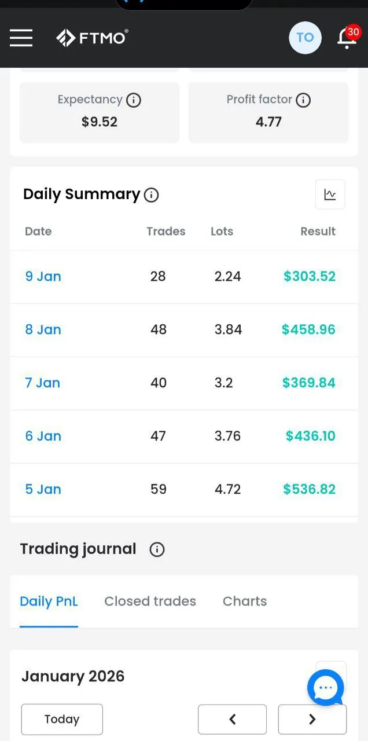This screenshot has width=368, height=741.
Task: Click the FTMO logo
Action: pyautogui.click(x=92, y=38)
